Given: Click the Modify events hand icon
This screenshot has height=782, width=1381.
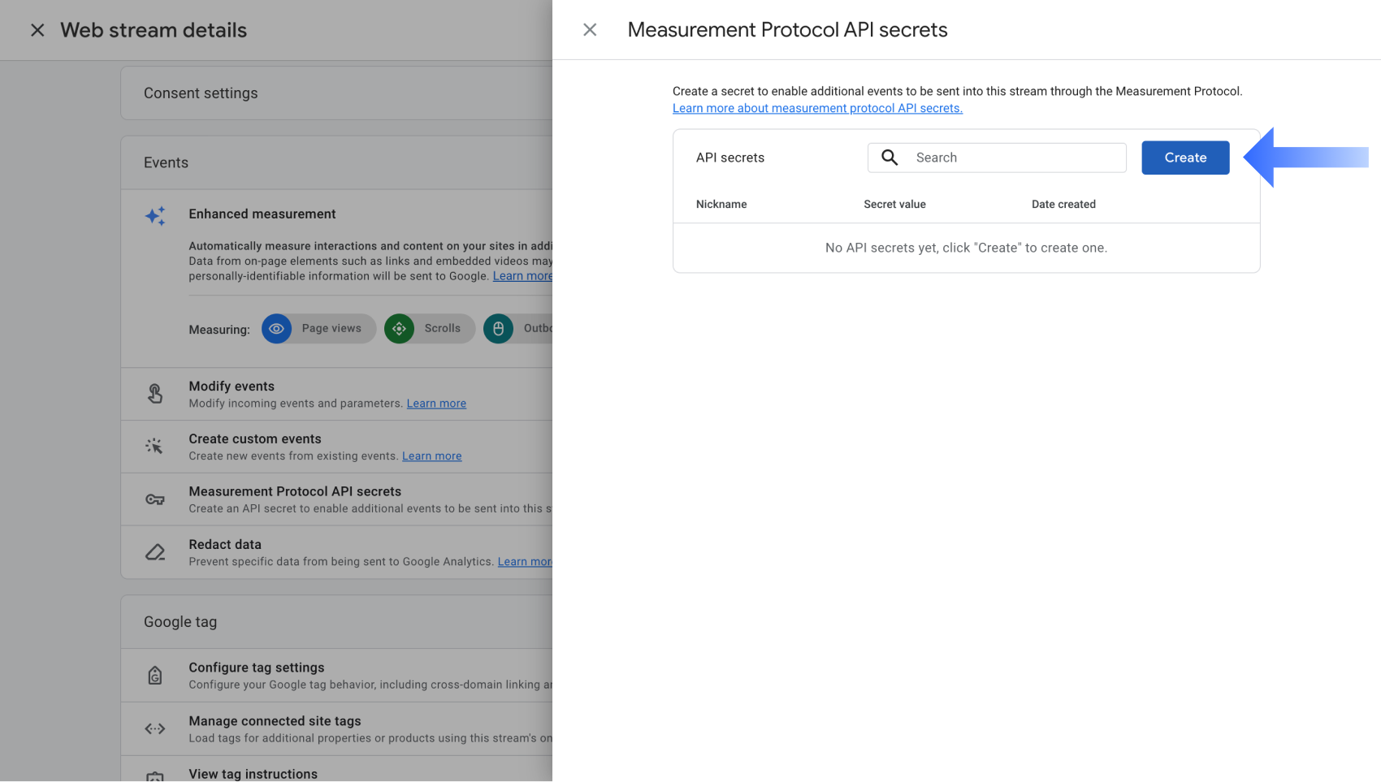Looking at the screenshot, I should [x=155, y=394].
